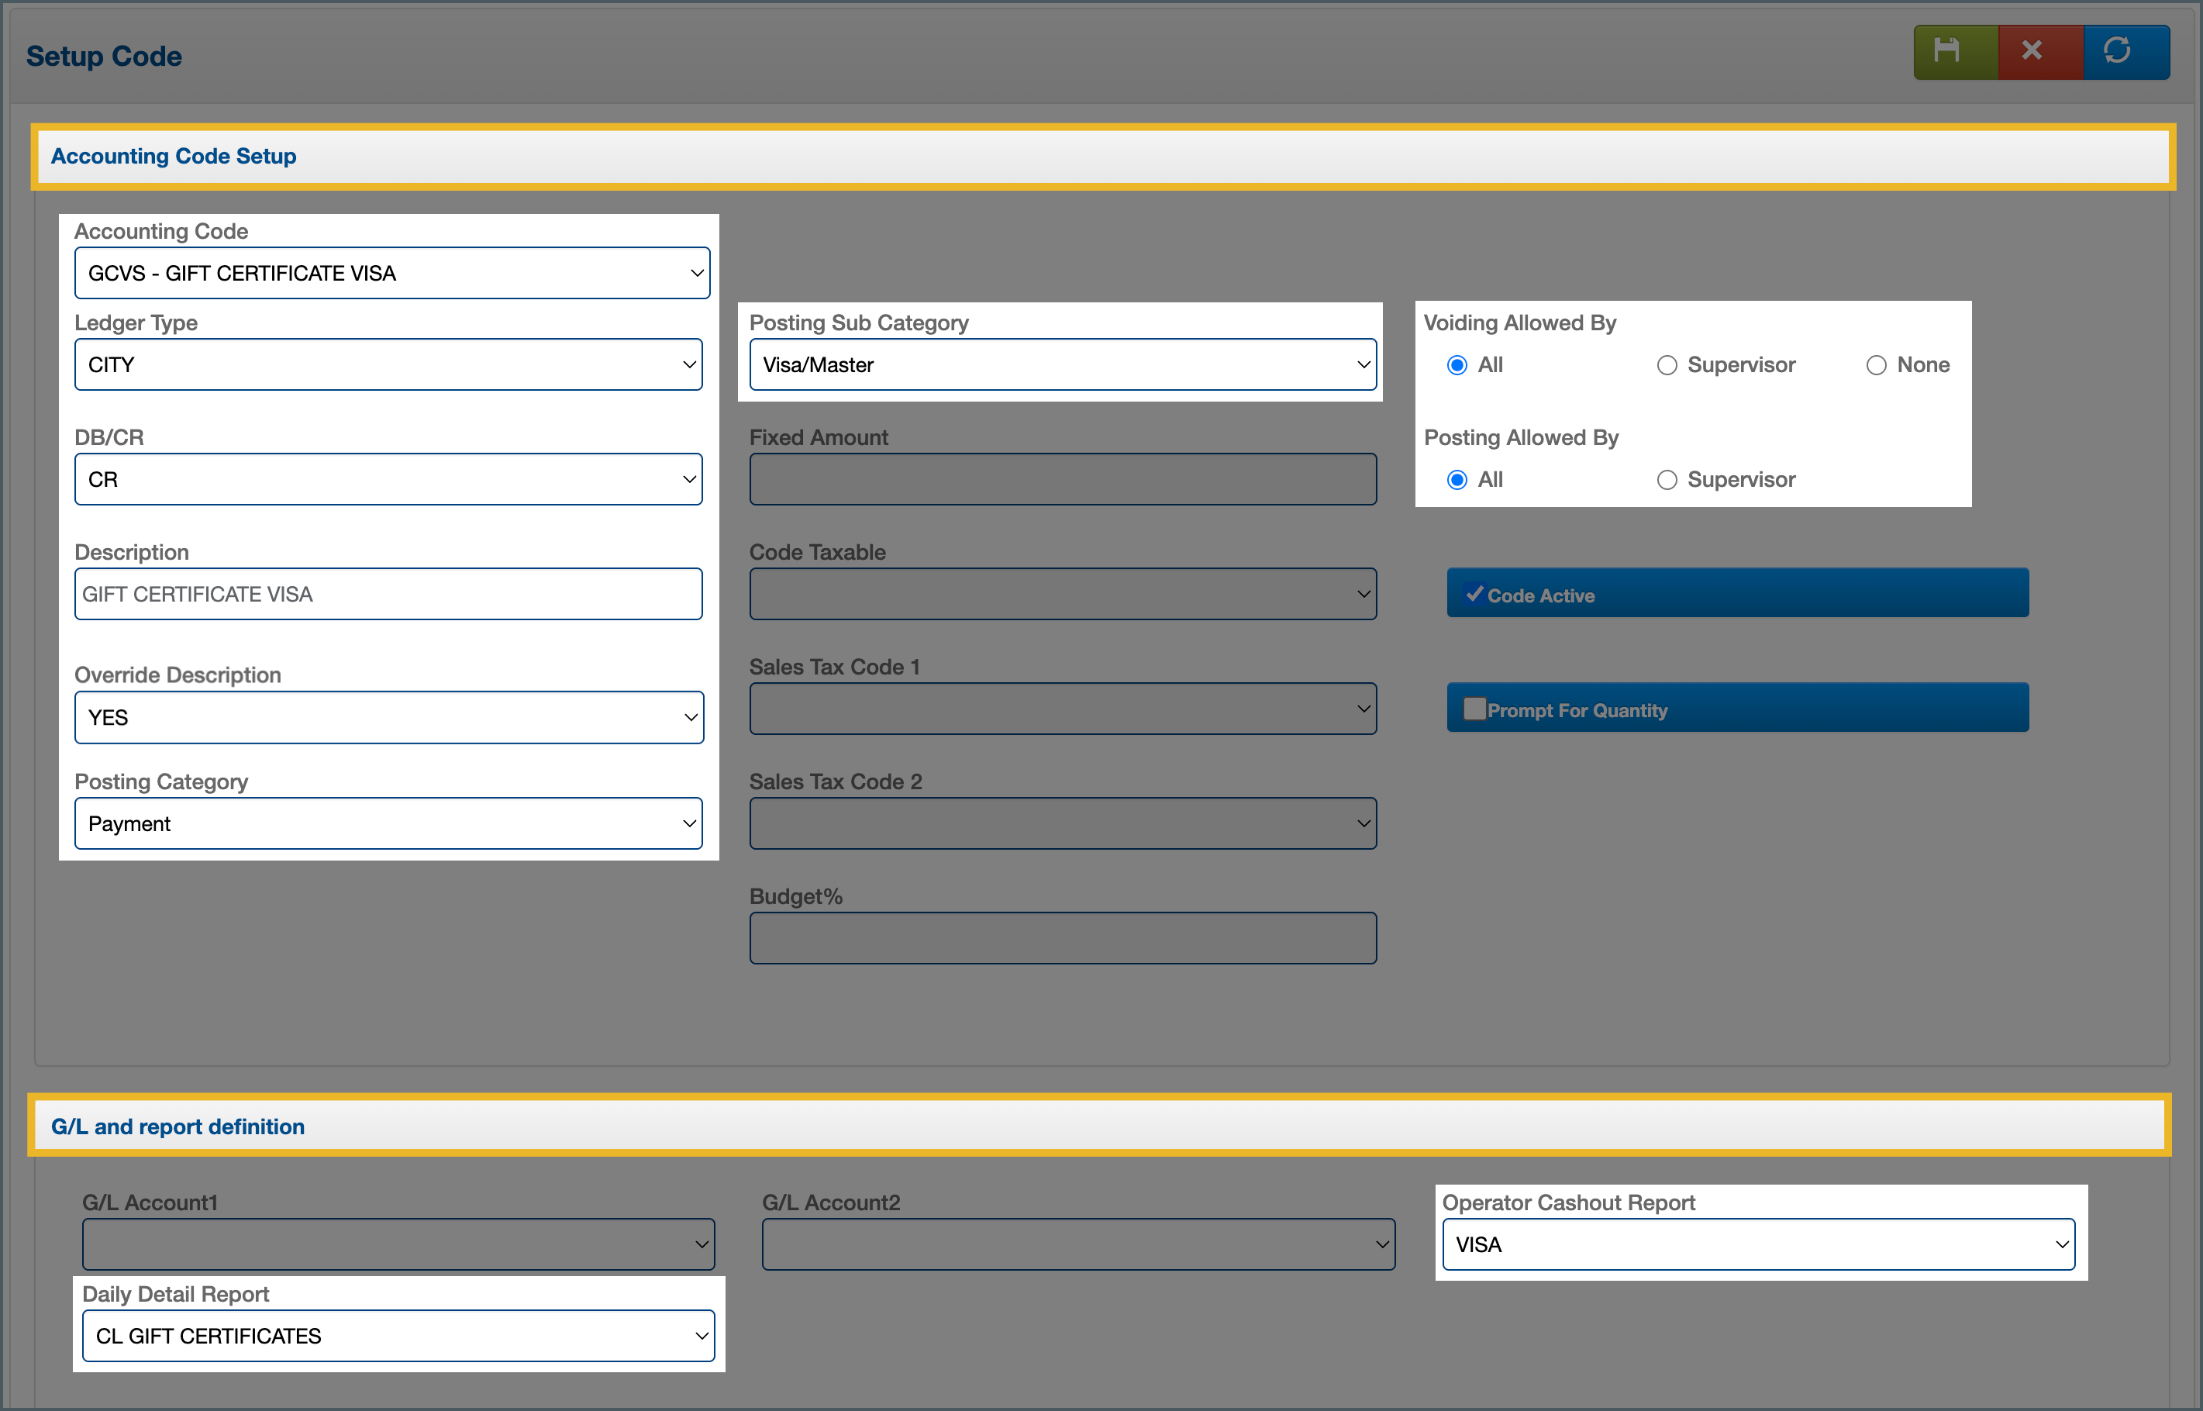
Task: Enable Prompt For Quantity checkbox
Action: (x=1474, y=709)
